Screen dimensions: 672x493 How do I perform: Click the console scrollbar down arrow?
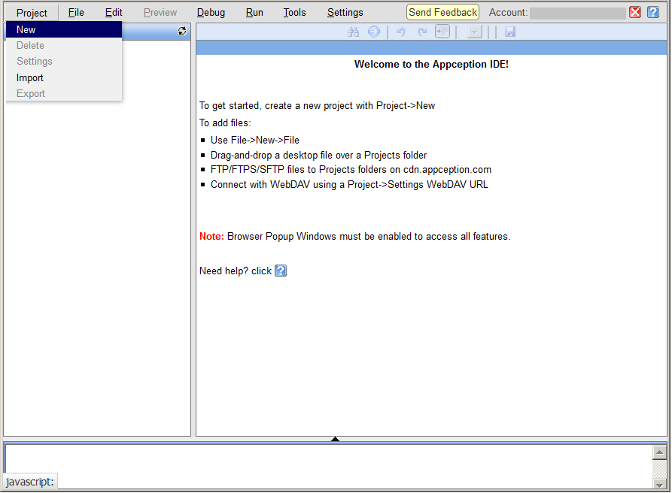click(x=659, y=484)
